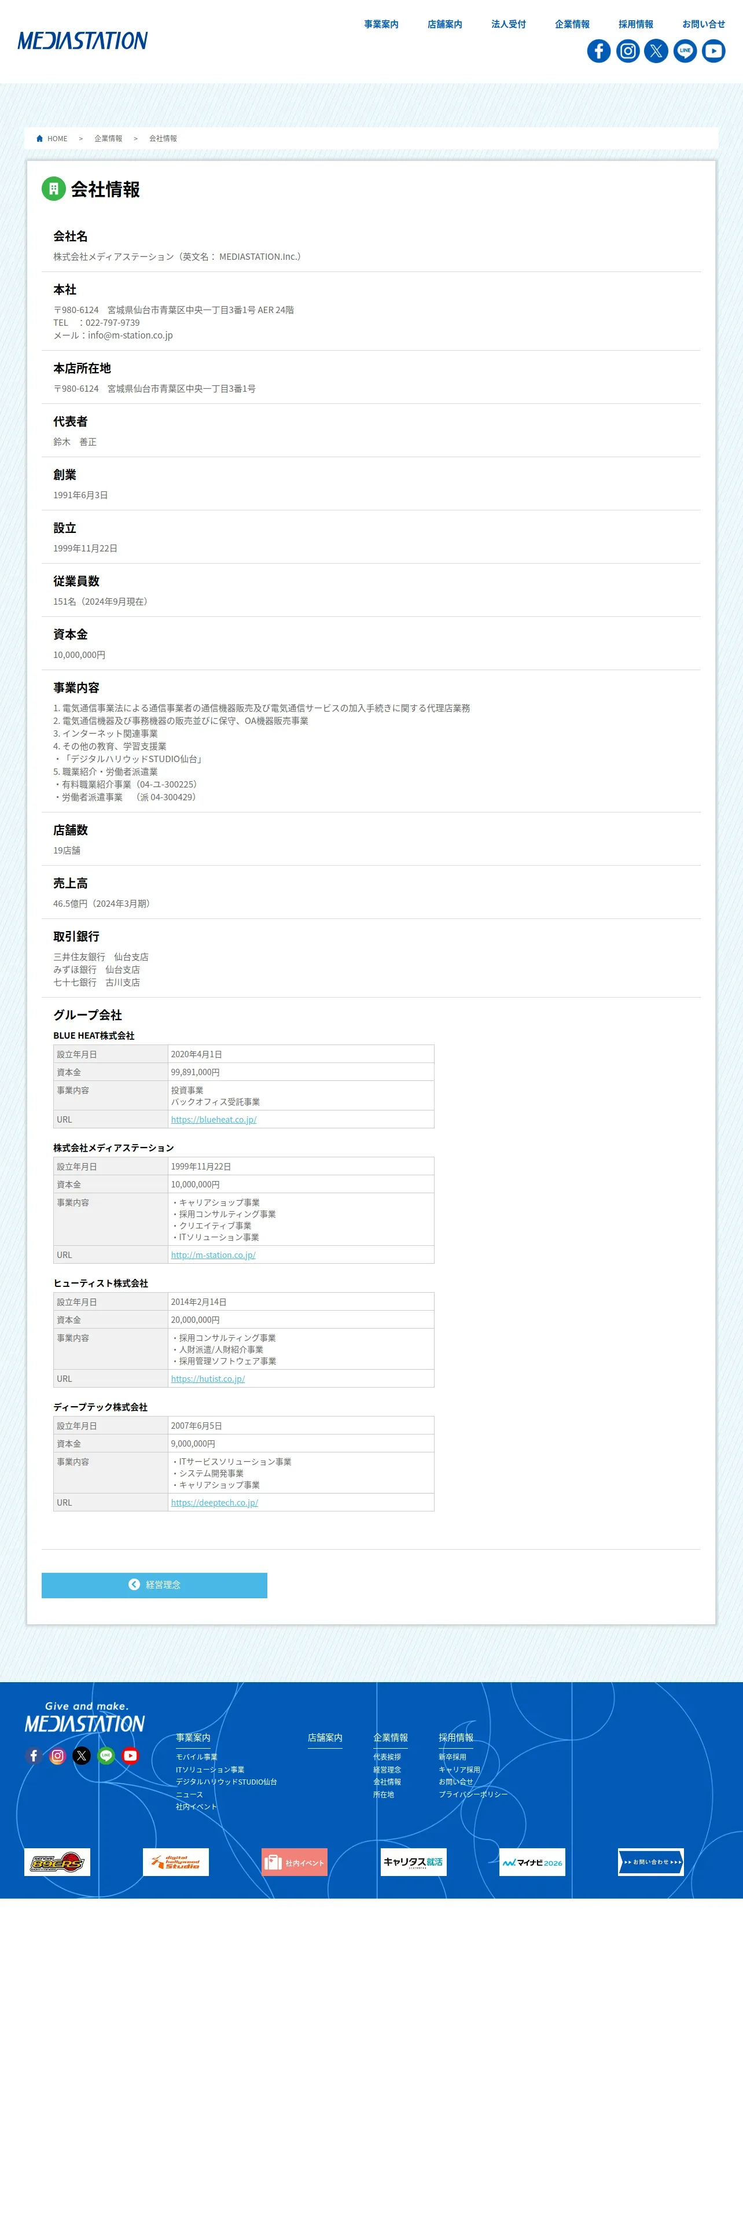Click the ディープテック株式会社 heading

click(x=100, y=1407)
